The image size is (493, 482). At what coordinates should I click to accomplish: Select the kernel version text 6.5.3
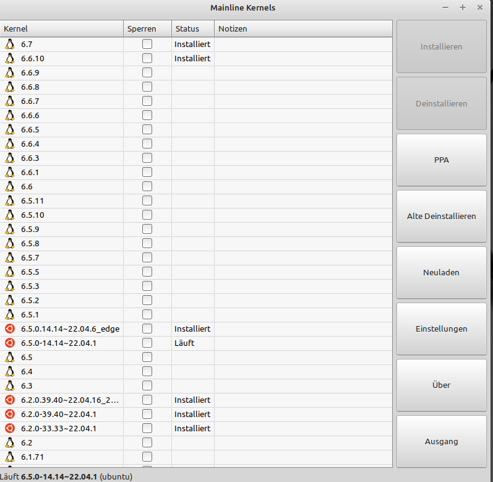(30, 286)
